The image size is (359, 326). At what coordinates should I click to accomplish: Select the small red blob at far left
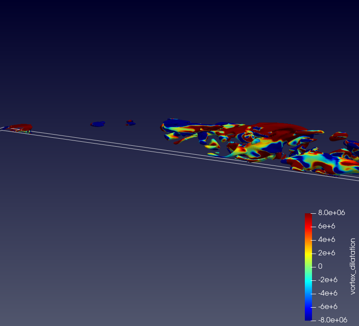pyautogui.click(x=21, y=127)
